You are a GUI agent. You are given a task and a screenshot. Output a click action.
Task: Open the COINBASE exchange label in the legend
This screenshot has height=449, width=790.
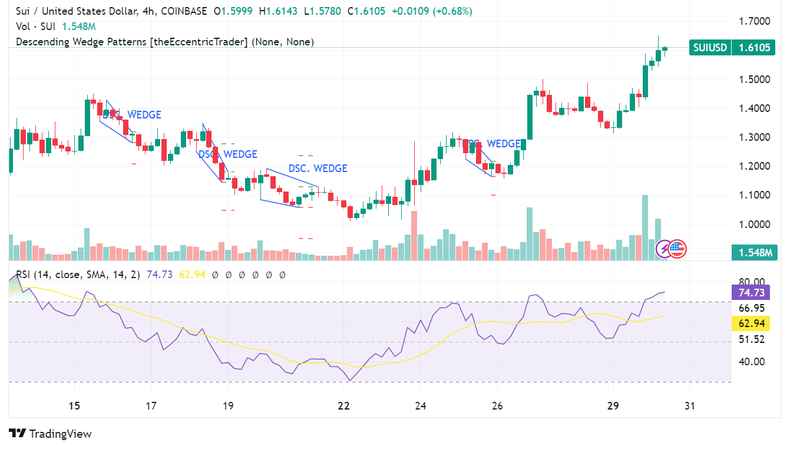pyautogui.click(x=183, y=11)
